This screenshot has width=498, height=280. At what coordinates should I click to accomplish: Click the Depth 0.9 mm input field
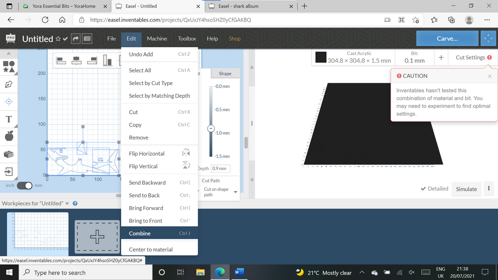220,169
